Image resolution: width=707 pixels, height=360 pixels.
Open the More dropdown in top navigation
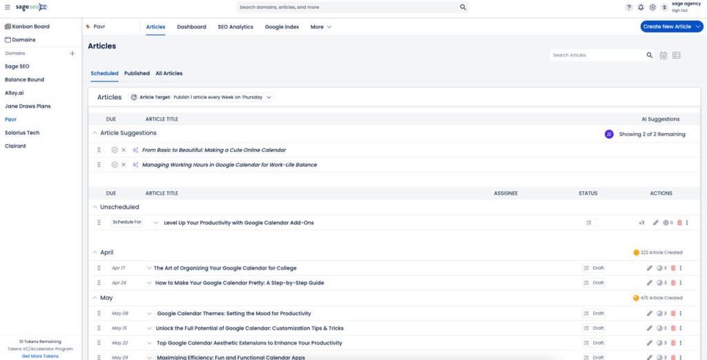[x=321, y=27]
